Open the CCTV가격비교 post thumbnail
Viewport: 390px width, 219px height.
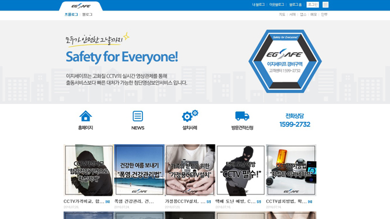88,170
